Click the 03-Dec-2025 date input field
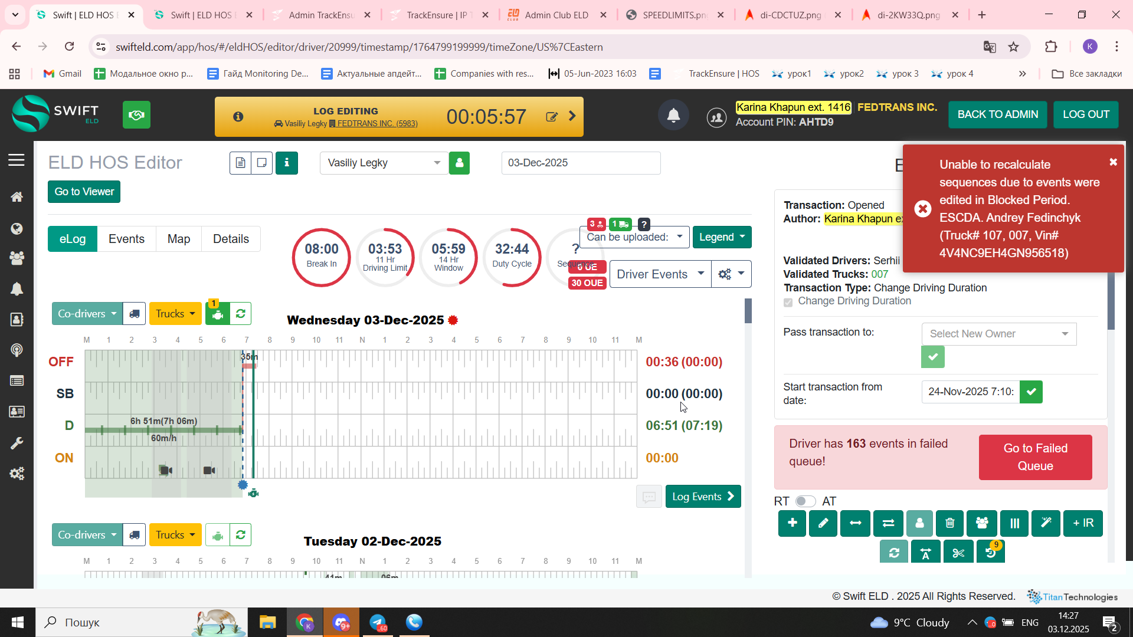Screen dimensions: 1133x637 581,163
